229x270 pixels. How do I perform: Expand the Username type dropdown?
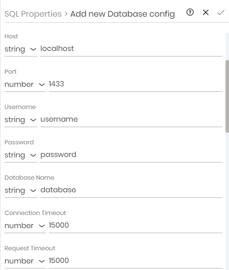click(x=21, y=120)
